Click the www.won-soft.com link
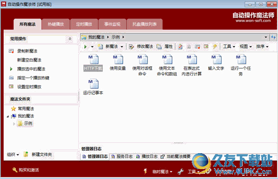The width and height of the screenshot is (278, 179). point(253,21)
